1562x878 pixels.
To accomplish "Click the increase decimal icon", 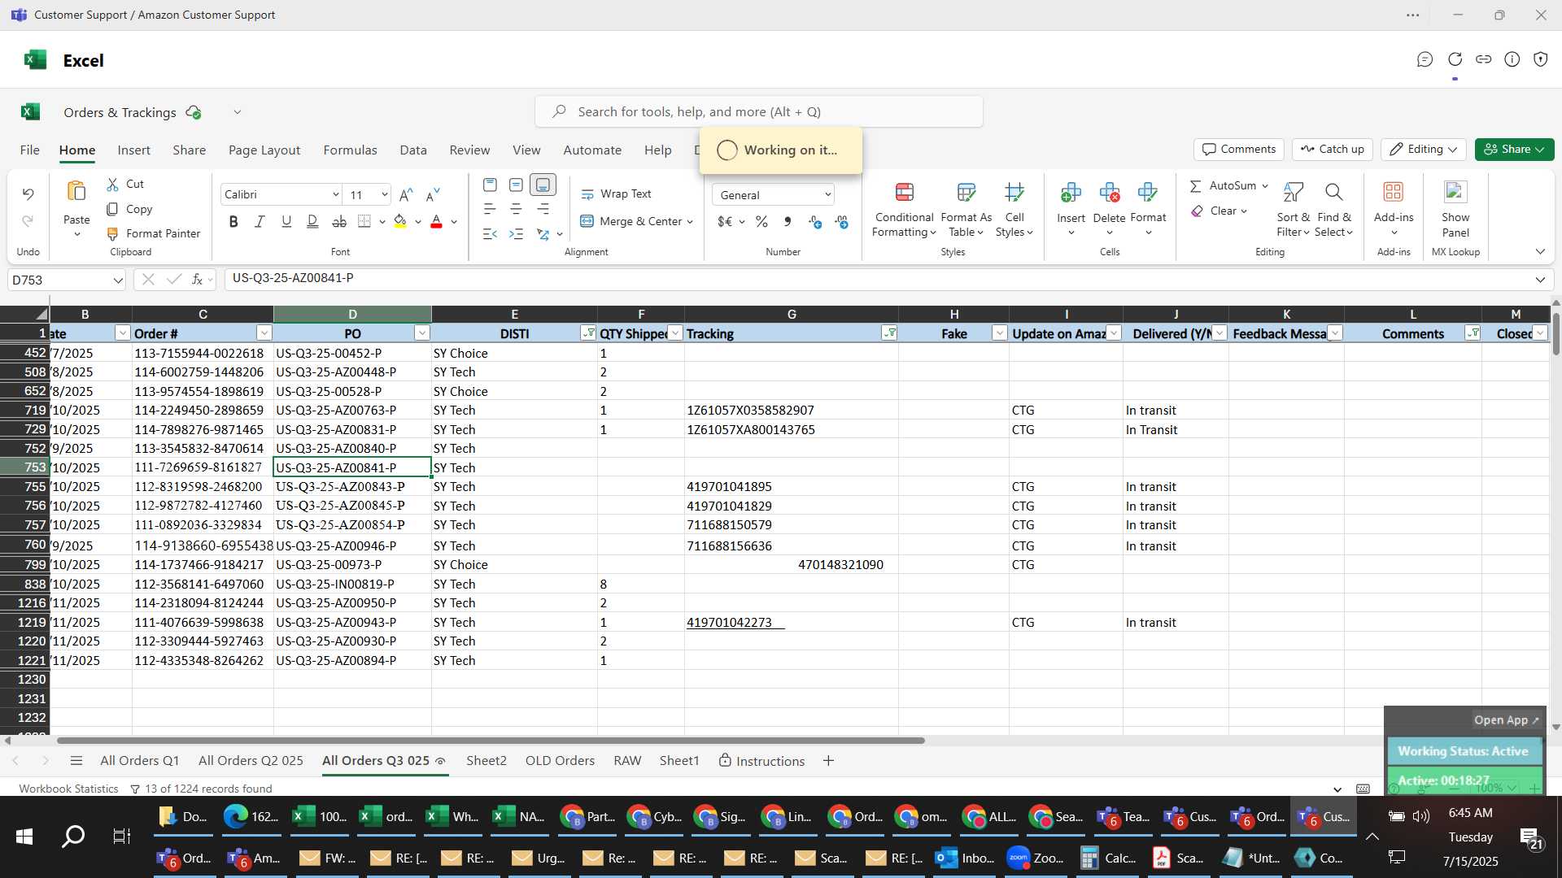I will (x=815, y=221).
